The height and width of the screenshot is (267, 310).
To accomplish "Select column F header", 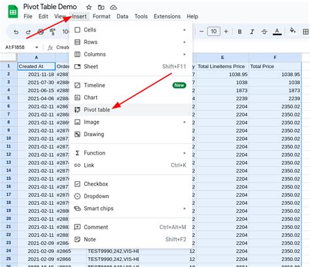I will tap(275, 58).
